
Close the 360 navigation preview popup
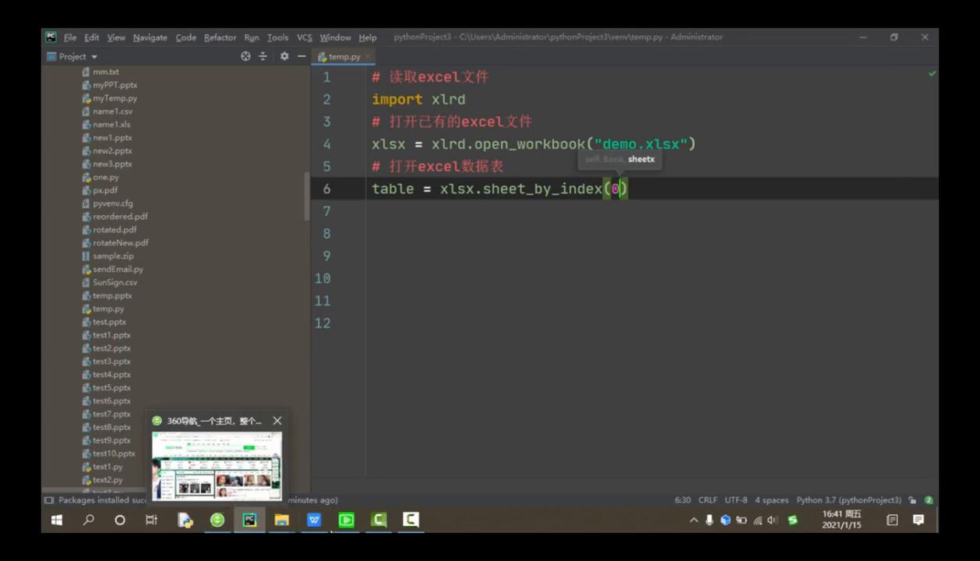(x=277, y=421)
